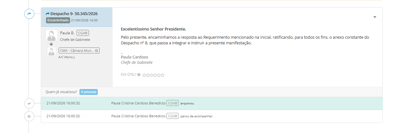413x133 pixels.
Task: Click the forward arrow before Despacho 9
Action: (x=48, y=14)
